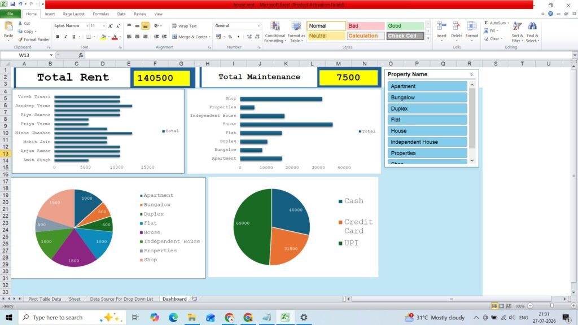Switch to the Formulas ribbon tab
The width and height of the screenshot is (578, 325).
click(100, 14)
